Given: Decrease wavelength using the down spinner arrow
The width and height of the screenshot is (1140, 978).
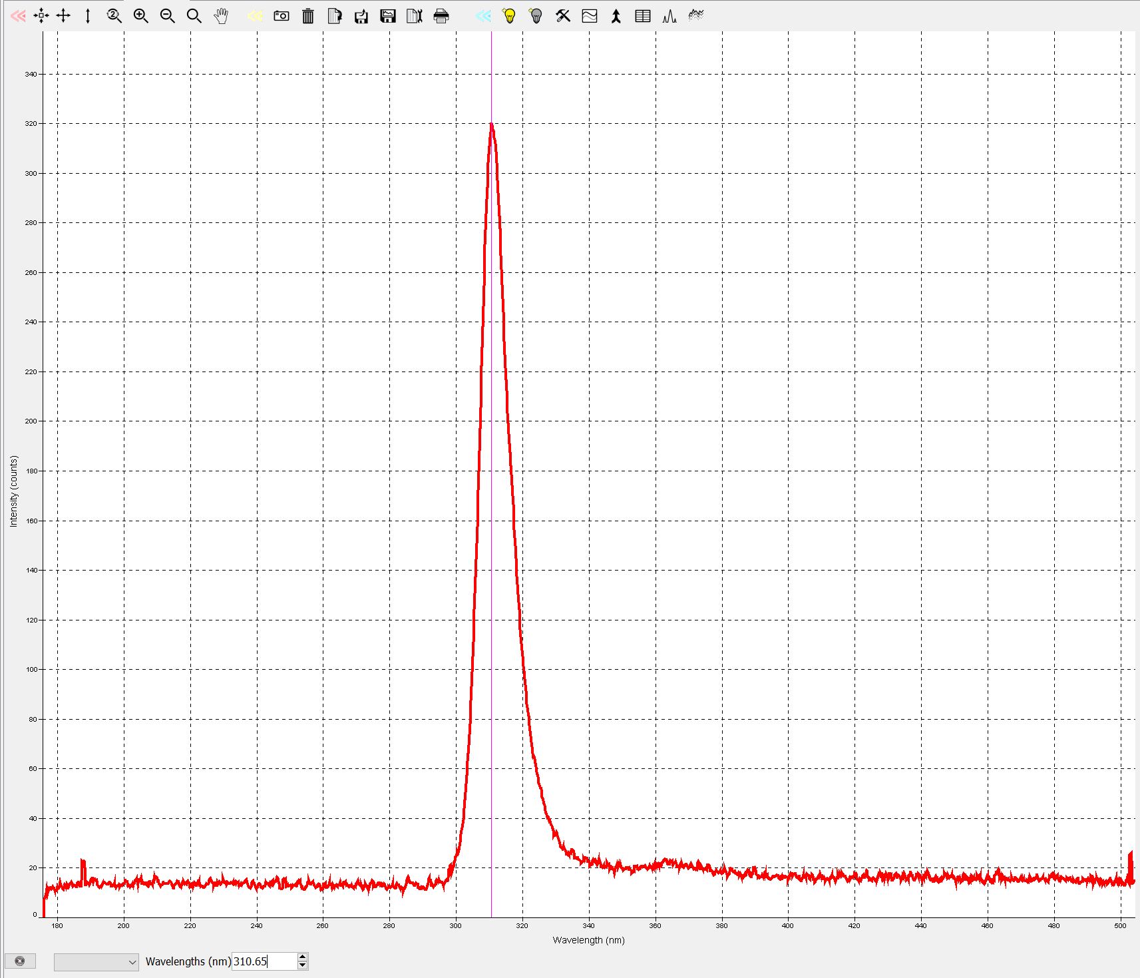Looking at the screenshot, I should (x=302, y=965).
